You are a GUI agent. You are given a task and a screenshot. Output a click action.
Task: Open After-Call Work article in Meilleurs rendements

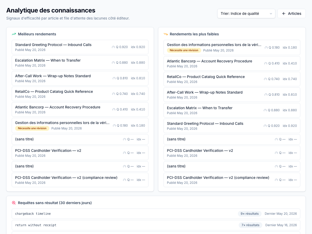tap(80, 78)
